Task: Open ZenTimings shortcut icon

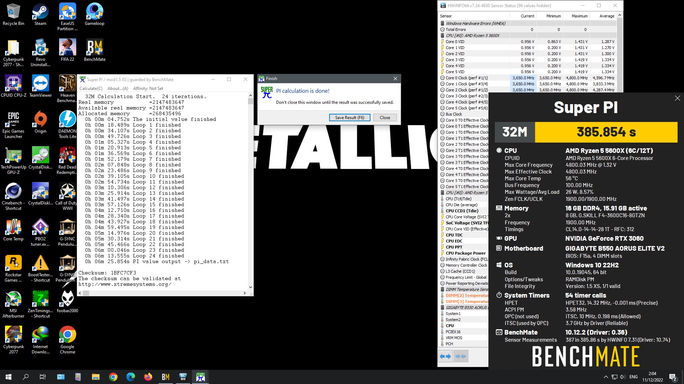Action: [x=40, y=304]
